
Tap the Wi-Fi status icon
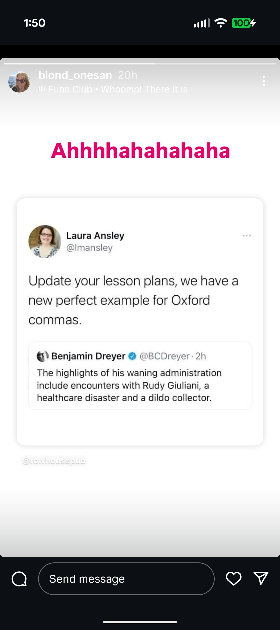(221, 23)
